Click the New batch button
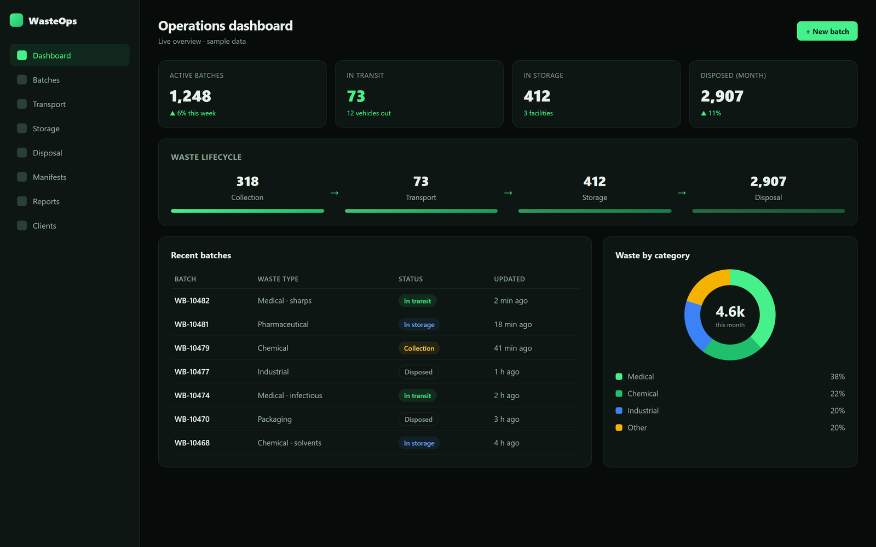This screenshot has height=547, width=876. (827, 31)
